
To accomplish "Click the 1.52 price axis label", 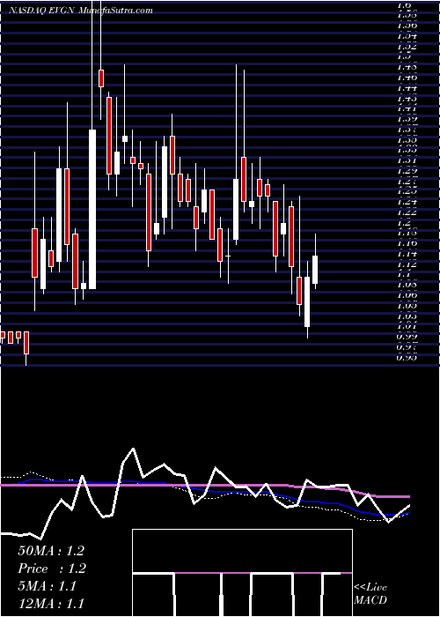I will click(407, 46).
